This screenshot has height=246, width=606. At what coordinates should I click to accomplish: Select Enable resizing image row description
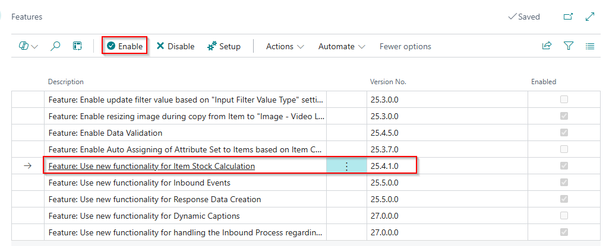[186, 116]
